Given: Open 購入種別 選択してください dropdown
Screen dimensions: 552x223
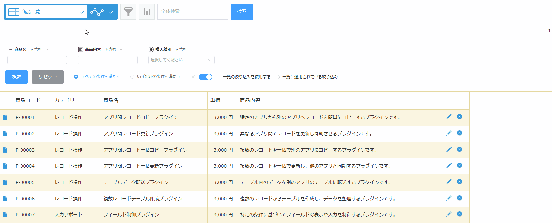Looking at the screenshot, I should tap(181, 60).
